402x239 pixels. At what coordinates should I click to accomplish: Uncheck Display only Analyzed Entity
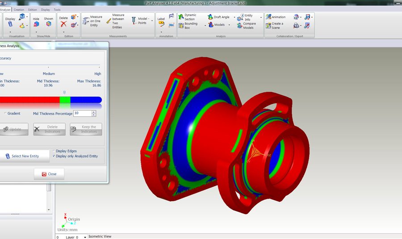tap(54, 156)
